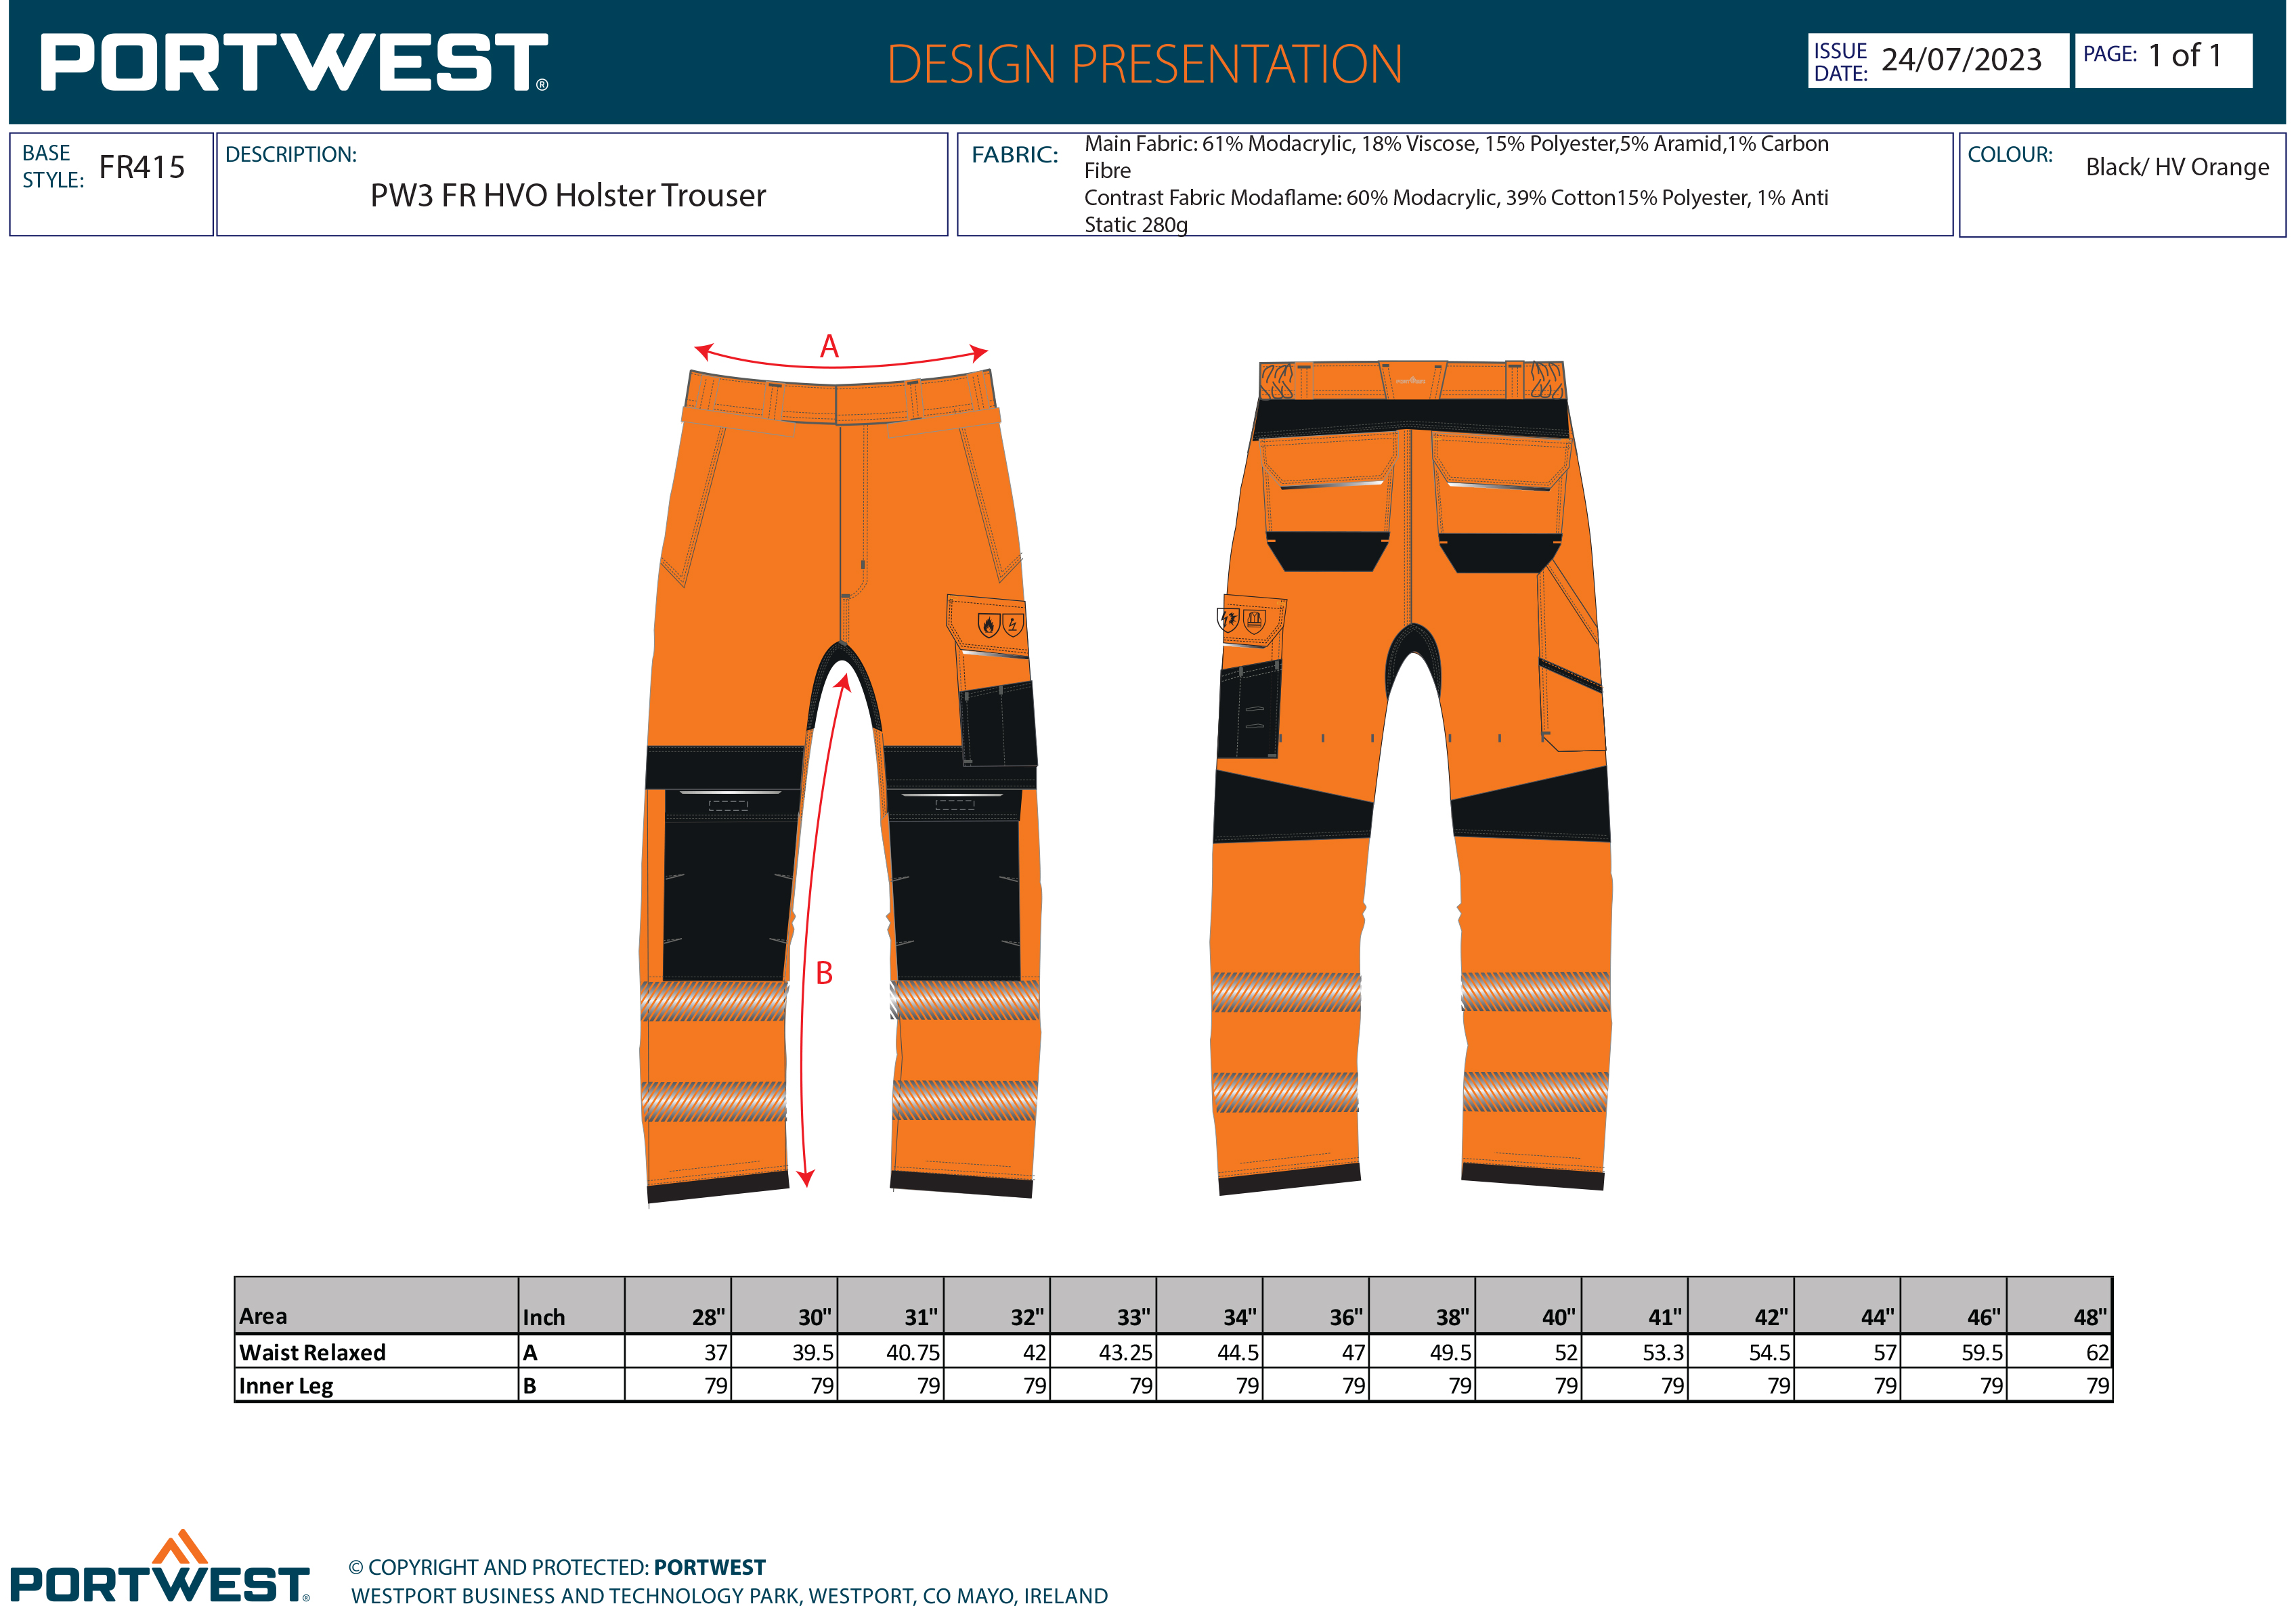This screenshot has height=1606, width=2296.
Task: Click the lightning symbol on front pocket
Action: coord(1013,625)
